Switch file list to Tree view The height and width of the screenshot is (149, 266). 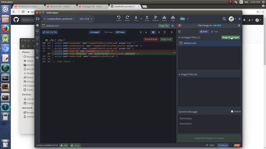pos(214,31)
